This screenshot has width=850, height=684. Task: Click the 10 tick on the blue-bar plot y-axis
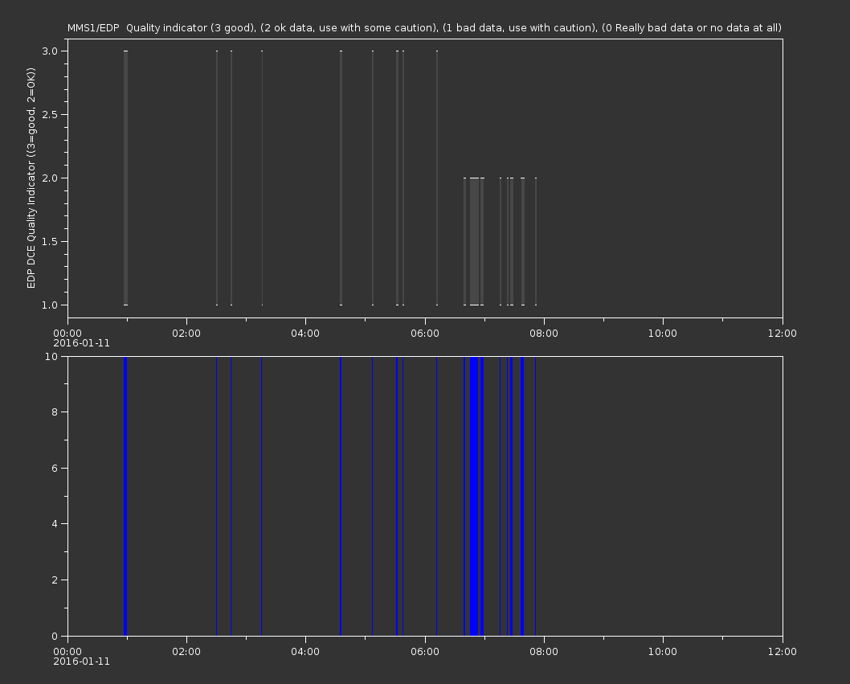click(51, 356)
